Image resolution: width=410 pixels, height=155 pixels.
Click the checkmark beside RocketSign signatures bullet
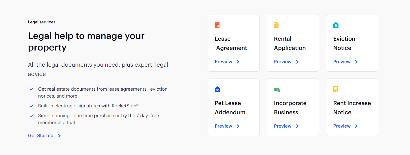point(32,106)
